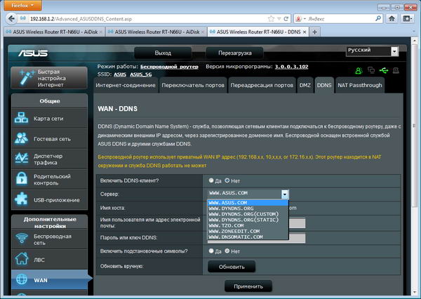Switch to Переключатель портов tab
This screenshot has height=299, width=421.
click(193, 85)
